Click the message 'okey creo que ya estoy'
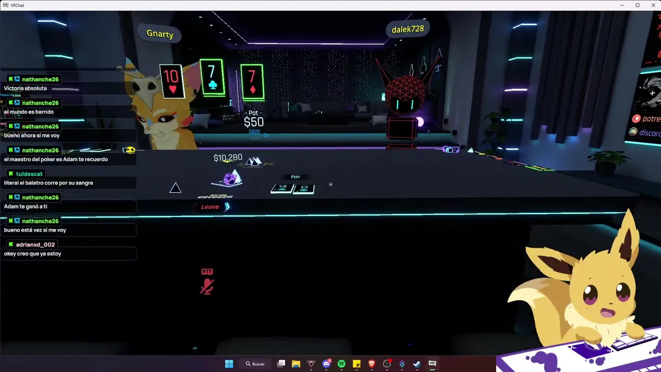661x372 pixels. [33, 254]
